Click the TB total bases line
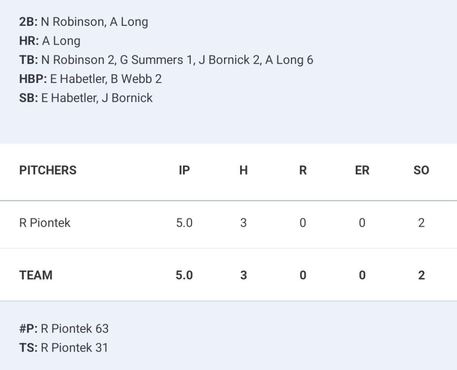 [166, 60]
